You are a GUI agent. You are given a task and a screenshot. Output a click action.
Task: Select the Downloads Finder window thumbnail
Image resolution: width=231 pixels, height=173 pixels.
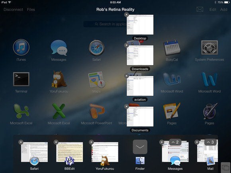click(x=140, y=55)
